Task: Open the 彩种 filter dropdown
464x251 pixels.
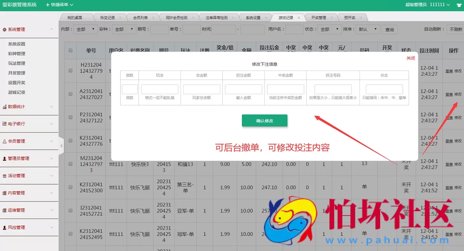Action: (x=124, y=29)
